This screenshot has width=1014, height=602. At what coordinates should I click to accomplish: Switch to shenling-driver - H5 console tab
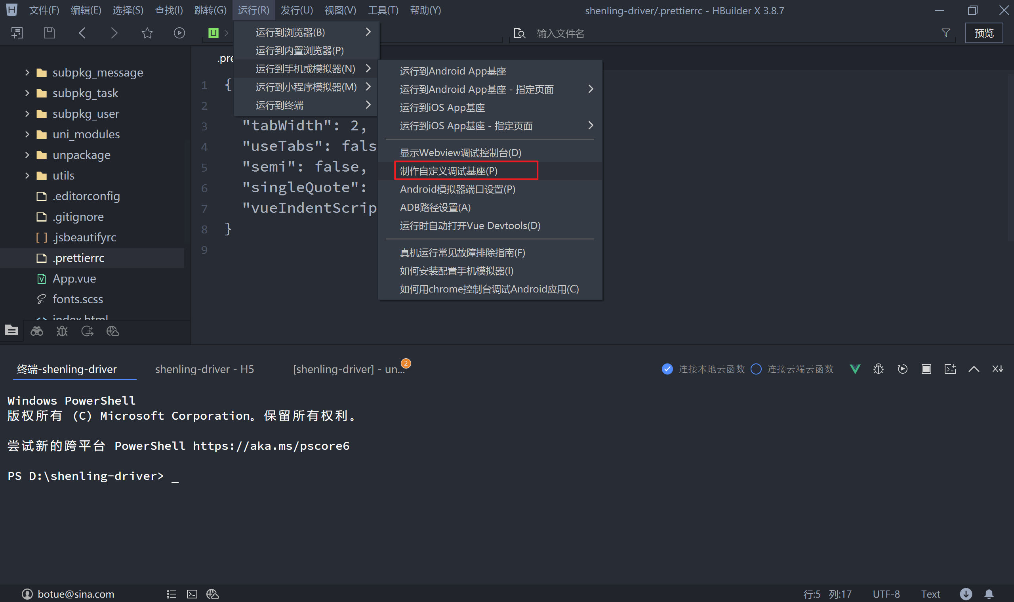point(204,369)
